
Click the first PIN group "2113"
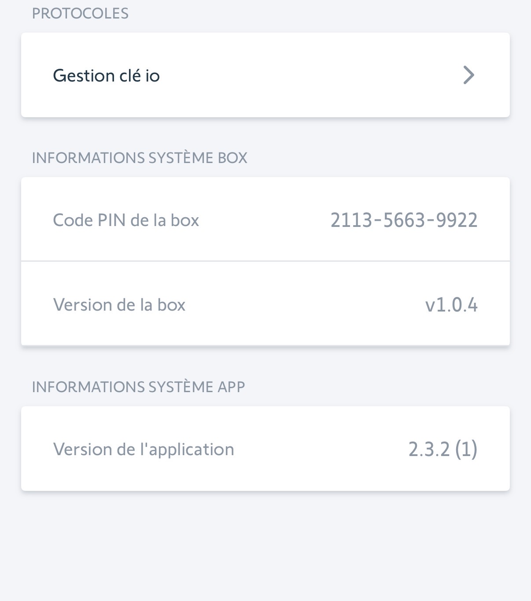351,220
